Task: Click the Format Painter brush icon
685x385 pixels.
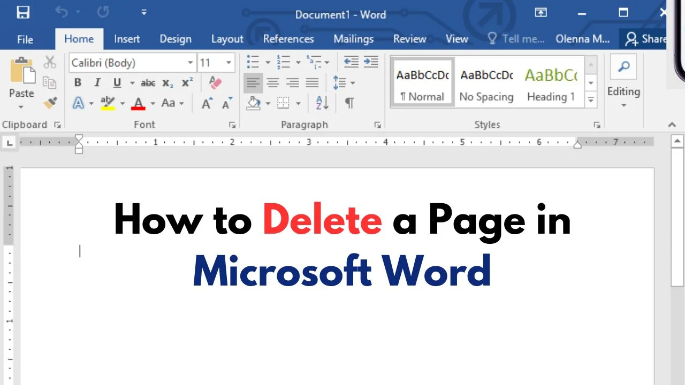Action: point(50,102)
